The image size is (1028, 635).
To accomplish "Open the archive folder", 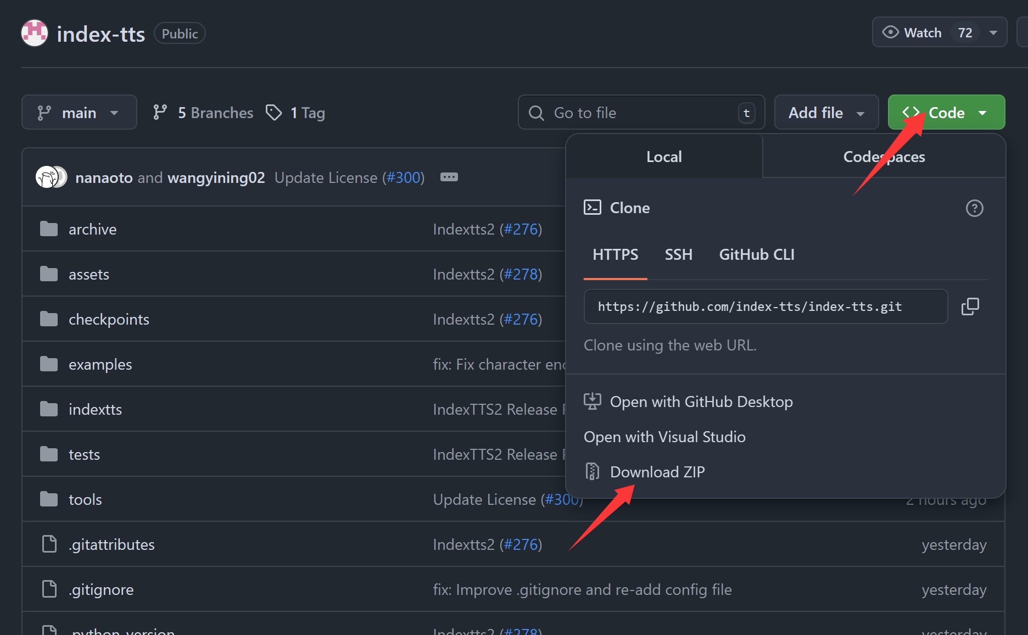I will point(92,229).
